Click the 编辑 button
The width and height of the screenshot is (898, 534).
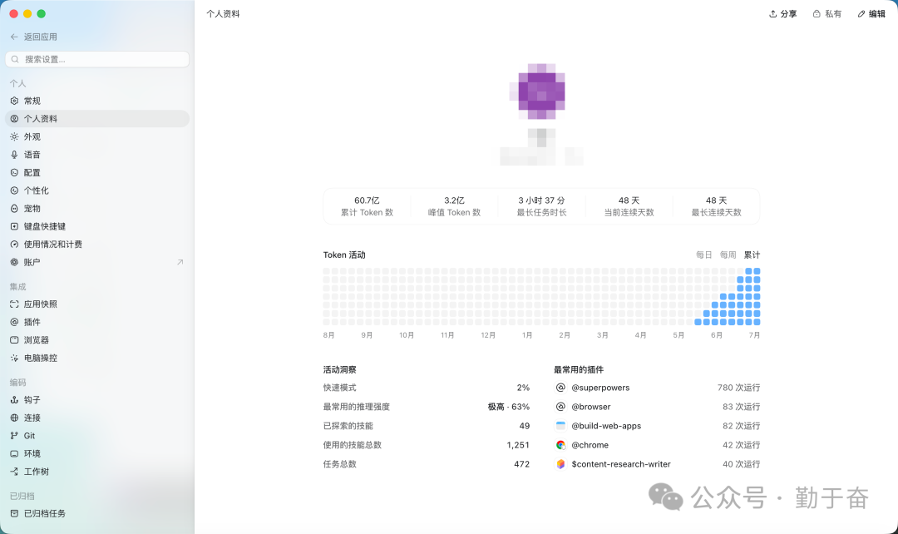pos(871,14)
